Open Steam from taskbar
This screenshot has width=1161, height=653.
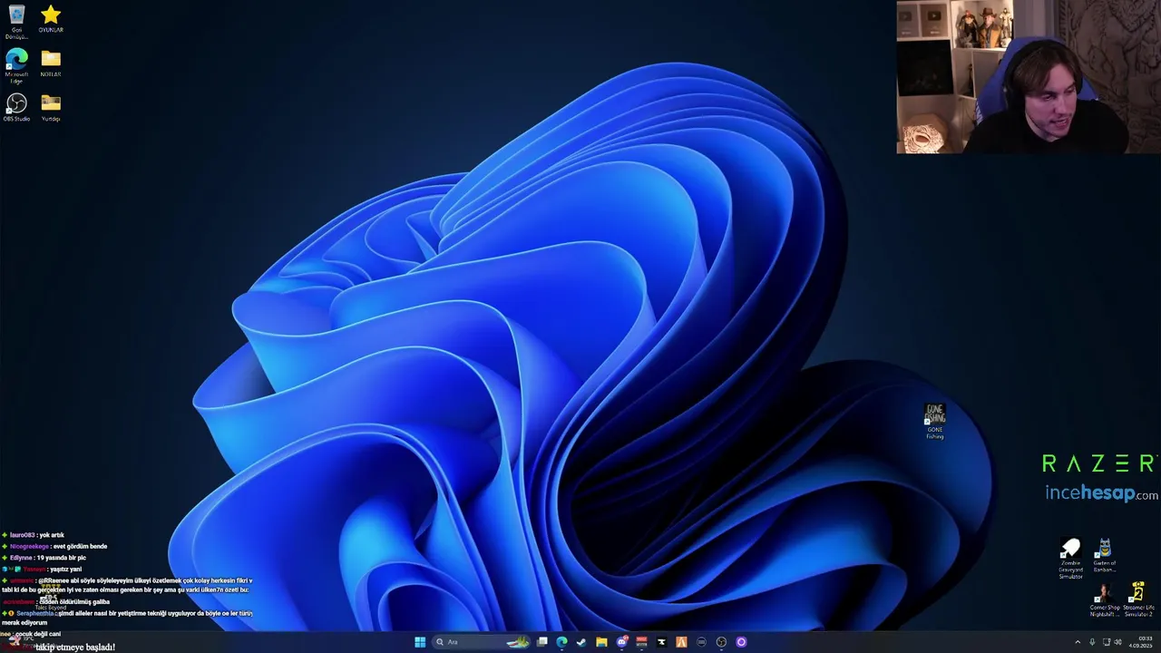581,642
